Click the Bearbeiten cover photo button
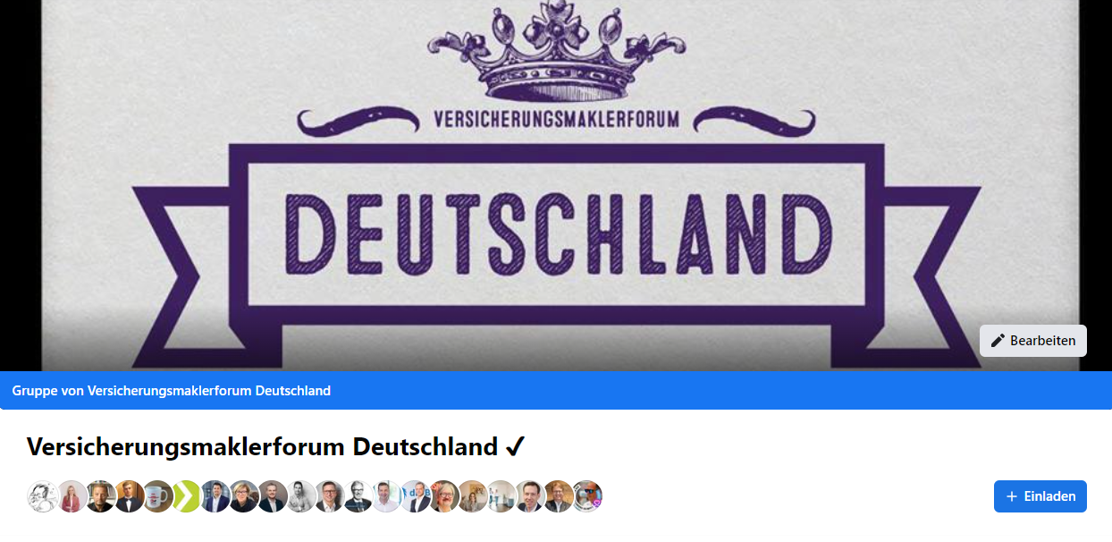The width and height of the screenshot is (1112, 542). click(x=1033, y=341)
